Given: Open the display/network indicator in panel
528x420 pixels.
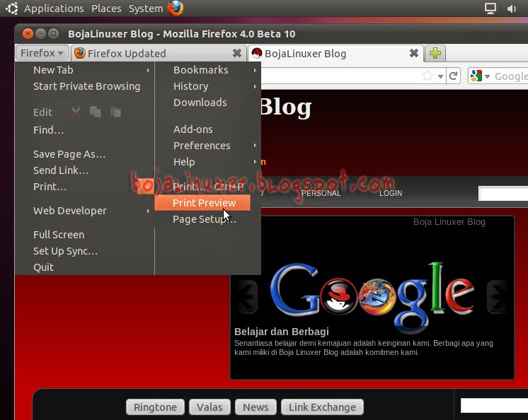Looking at the screenshot, I should [490, 8].
